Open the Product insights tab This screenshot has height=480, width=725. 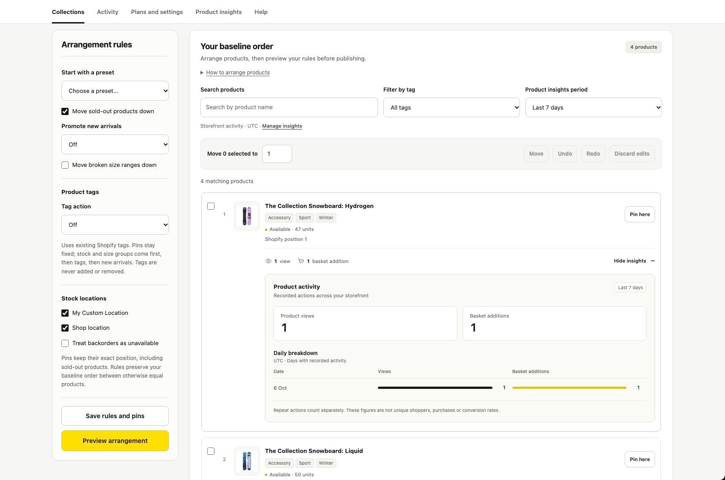coord(218,12)
